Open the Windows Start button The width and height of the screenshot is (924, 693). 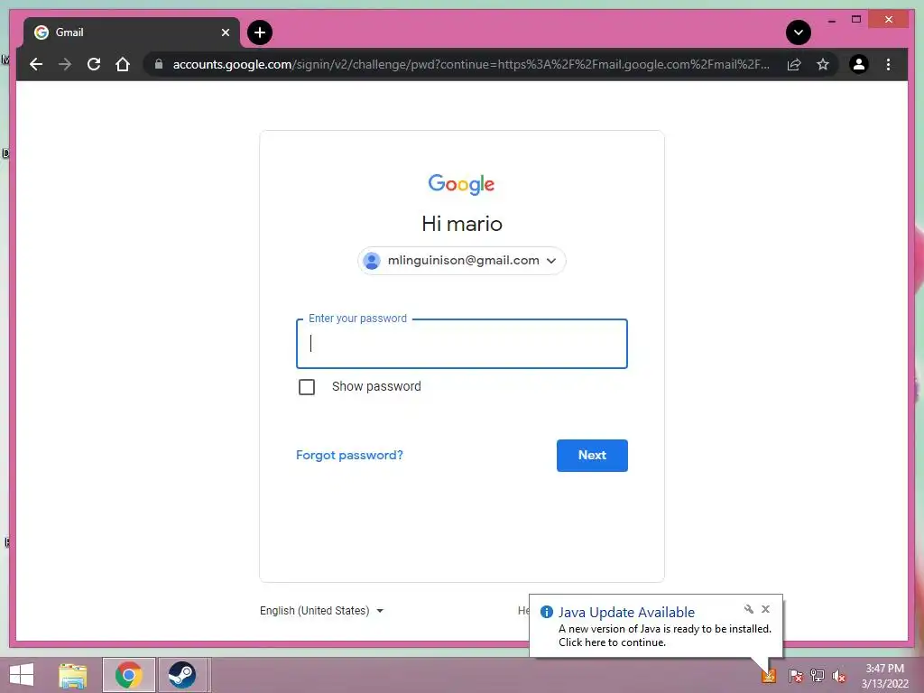tap(22, 675)
